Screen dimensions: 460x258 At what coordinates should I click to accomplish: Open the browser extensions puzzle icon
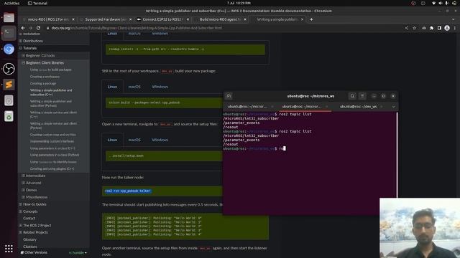[431, 28]
